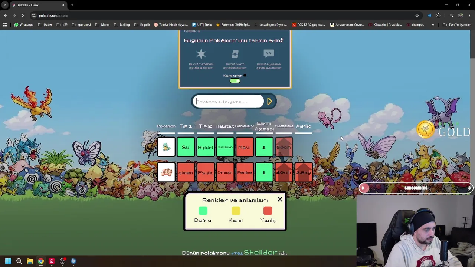The image size is (475, 267).
Task: Close the Renkler ve anlamları legend
Action: click(280, 200)
